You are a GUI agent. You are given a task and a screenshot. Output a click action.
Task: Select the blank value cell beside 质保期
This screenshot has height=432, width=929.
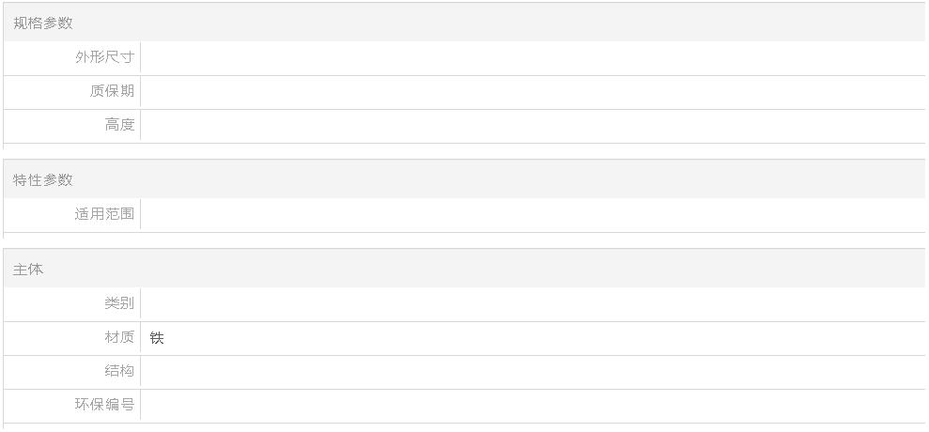click(533, 91)
